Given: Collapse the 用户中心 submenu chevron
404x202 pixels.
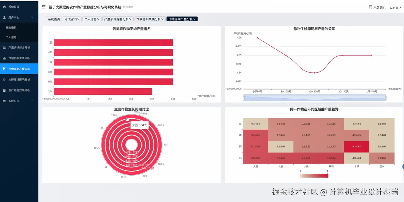Looking at the screenshot, I should click(32, 17).
